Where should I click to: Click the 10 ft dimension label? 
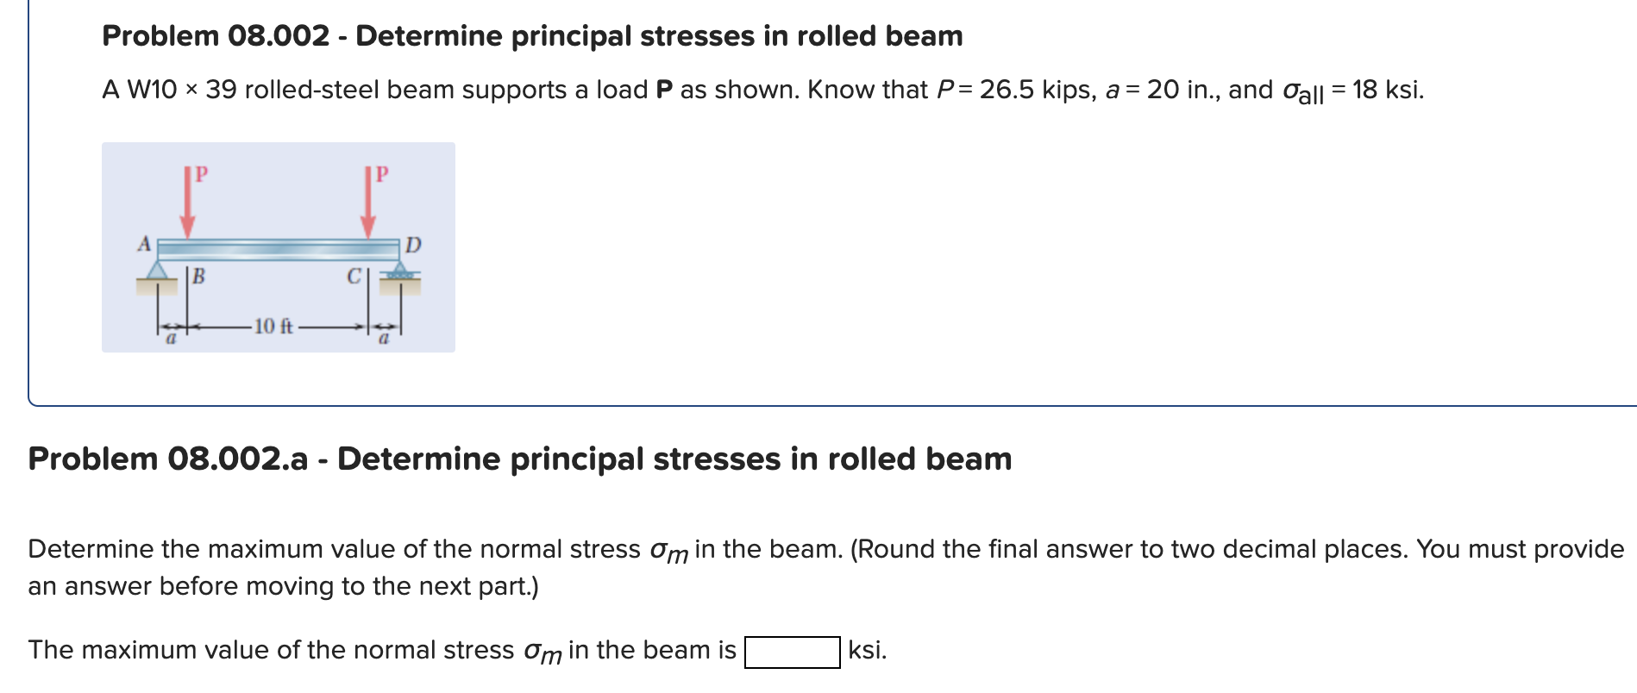pyautogui.click(x=273, y=326)
